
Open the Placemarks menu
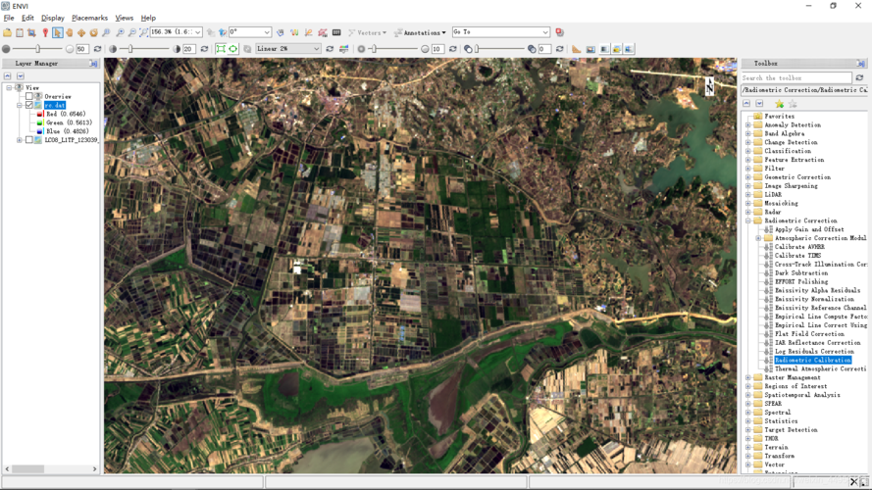pyautogui.click(x=89, y=18)
